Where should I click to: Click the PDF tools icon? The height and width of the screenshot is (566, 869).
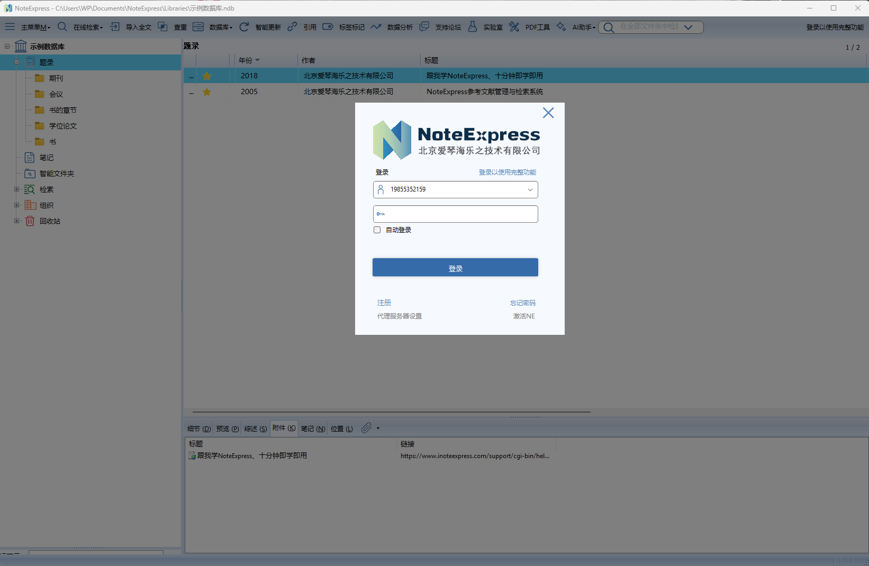tap(514, 26)
